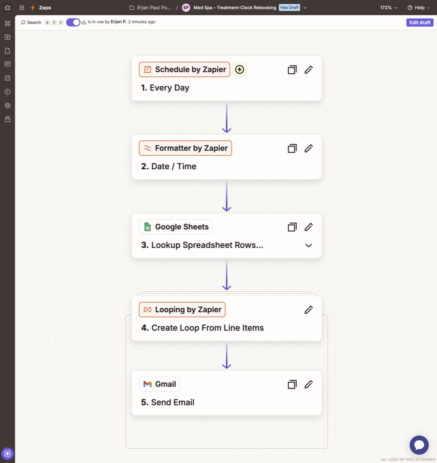437x463 pixels.
Task: Select the Formatter by Zapier app label
Action: (185, 148)
